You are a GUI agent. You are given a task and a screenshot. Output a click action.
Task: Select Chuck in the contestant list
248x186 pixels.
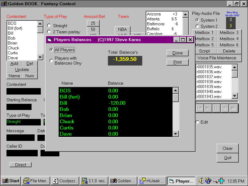[22, 48]
